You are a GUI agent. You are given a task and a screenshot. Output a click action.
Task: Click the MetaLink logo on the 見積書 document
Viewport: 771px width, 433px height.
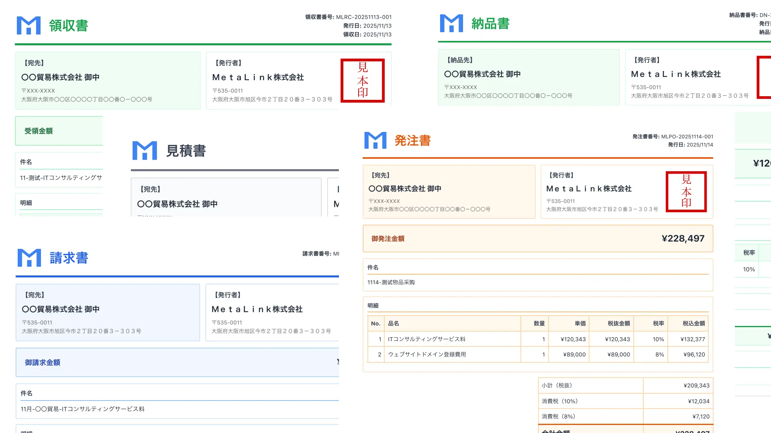[145, 150]
